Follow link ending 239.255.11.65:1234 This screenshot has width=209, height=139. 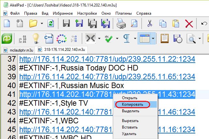click(x=107, y=77)
